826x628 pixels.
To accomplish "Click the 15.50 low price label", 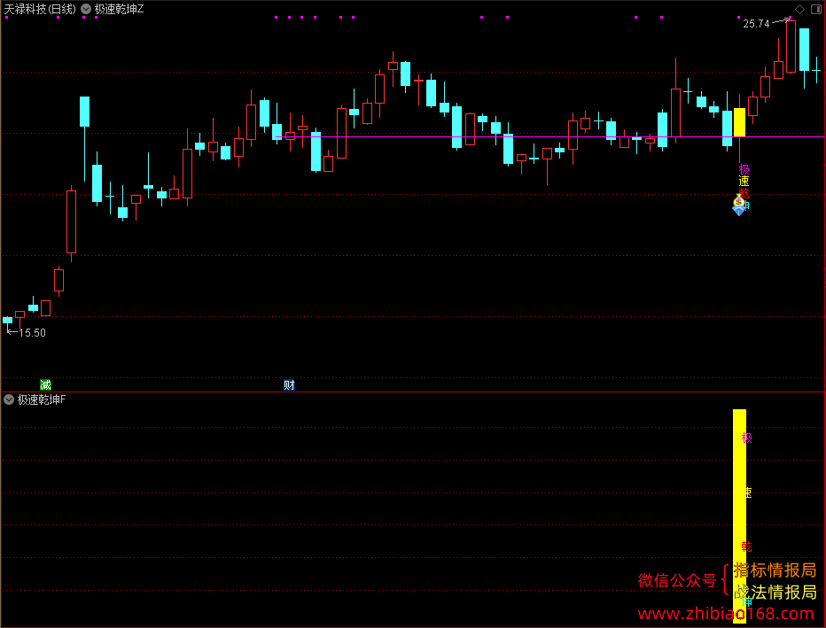I will point(32,333).
